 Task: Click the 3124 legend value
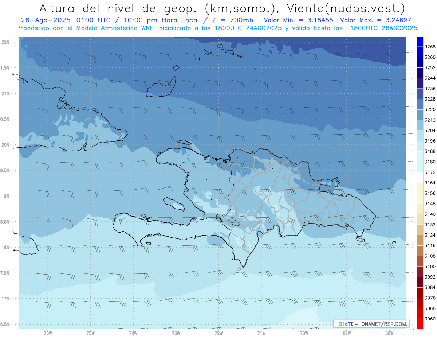430,235
